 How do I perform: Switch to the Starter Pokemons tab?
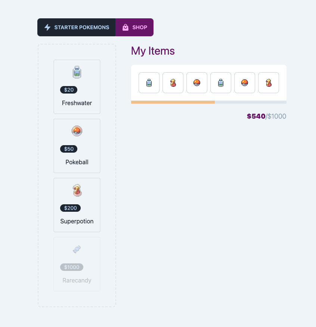(x=76, y=27)
